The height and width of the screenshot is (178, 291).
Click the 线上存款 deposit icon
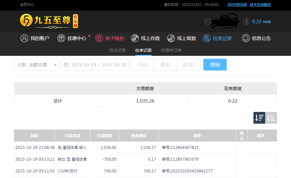[135, 38]
